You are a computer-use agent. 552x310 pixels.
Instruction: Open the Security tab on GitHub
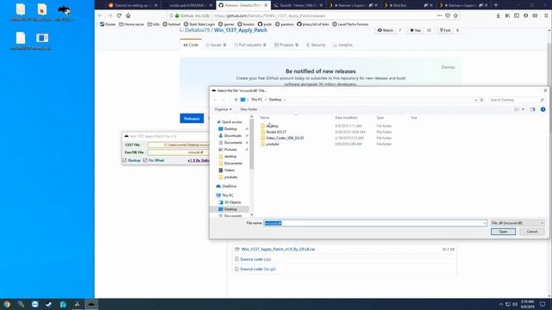(x=316, y=45)
